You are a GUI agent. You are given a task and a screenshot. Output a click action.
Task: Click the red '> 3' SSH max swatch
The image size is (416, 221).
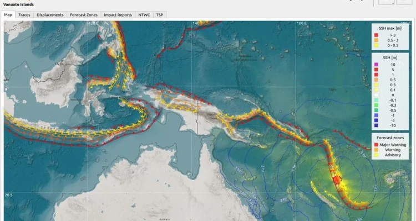pyautogui.click(x=376, y=35)
